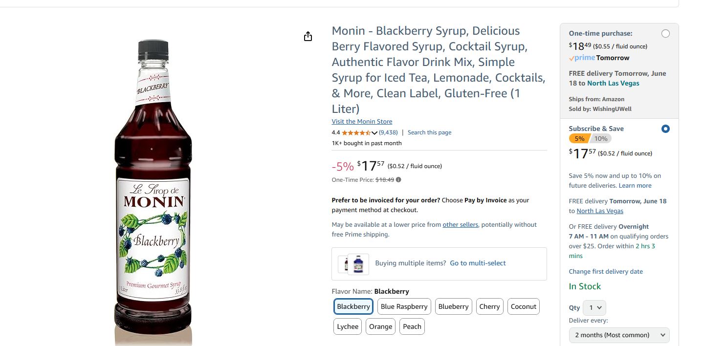Image resolution: width=704 pixels, height=346 pixels.
Task: Open the Deliver every frequency dropdown
Action: (x=619, y=335)
